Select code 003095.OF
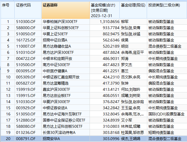Image resolution: width=187 pixels, height=142 pixels. (26, 71)
